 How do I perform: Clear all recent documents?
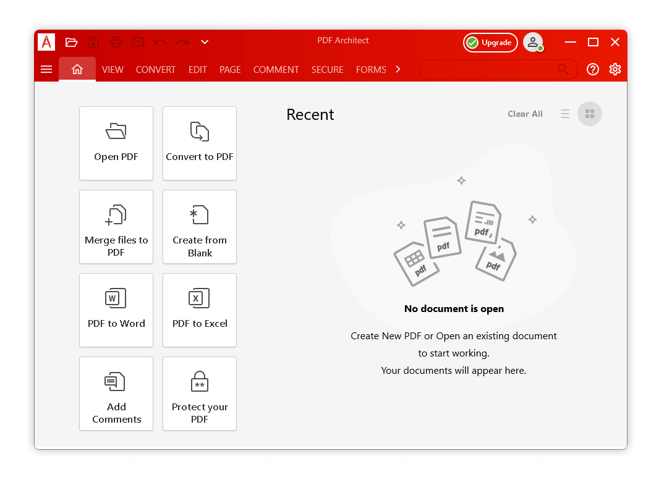(x=525, y=114)
